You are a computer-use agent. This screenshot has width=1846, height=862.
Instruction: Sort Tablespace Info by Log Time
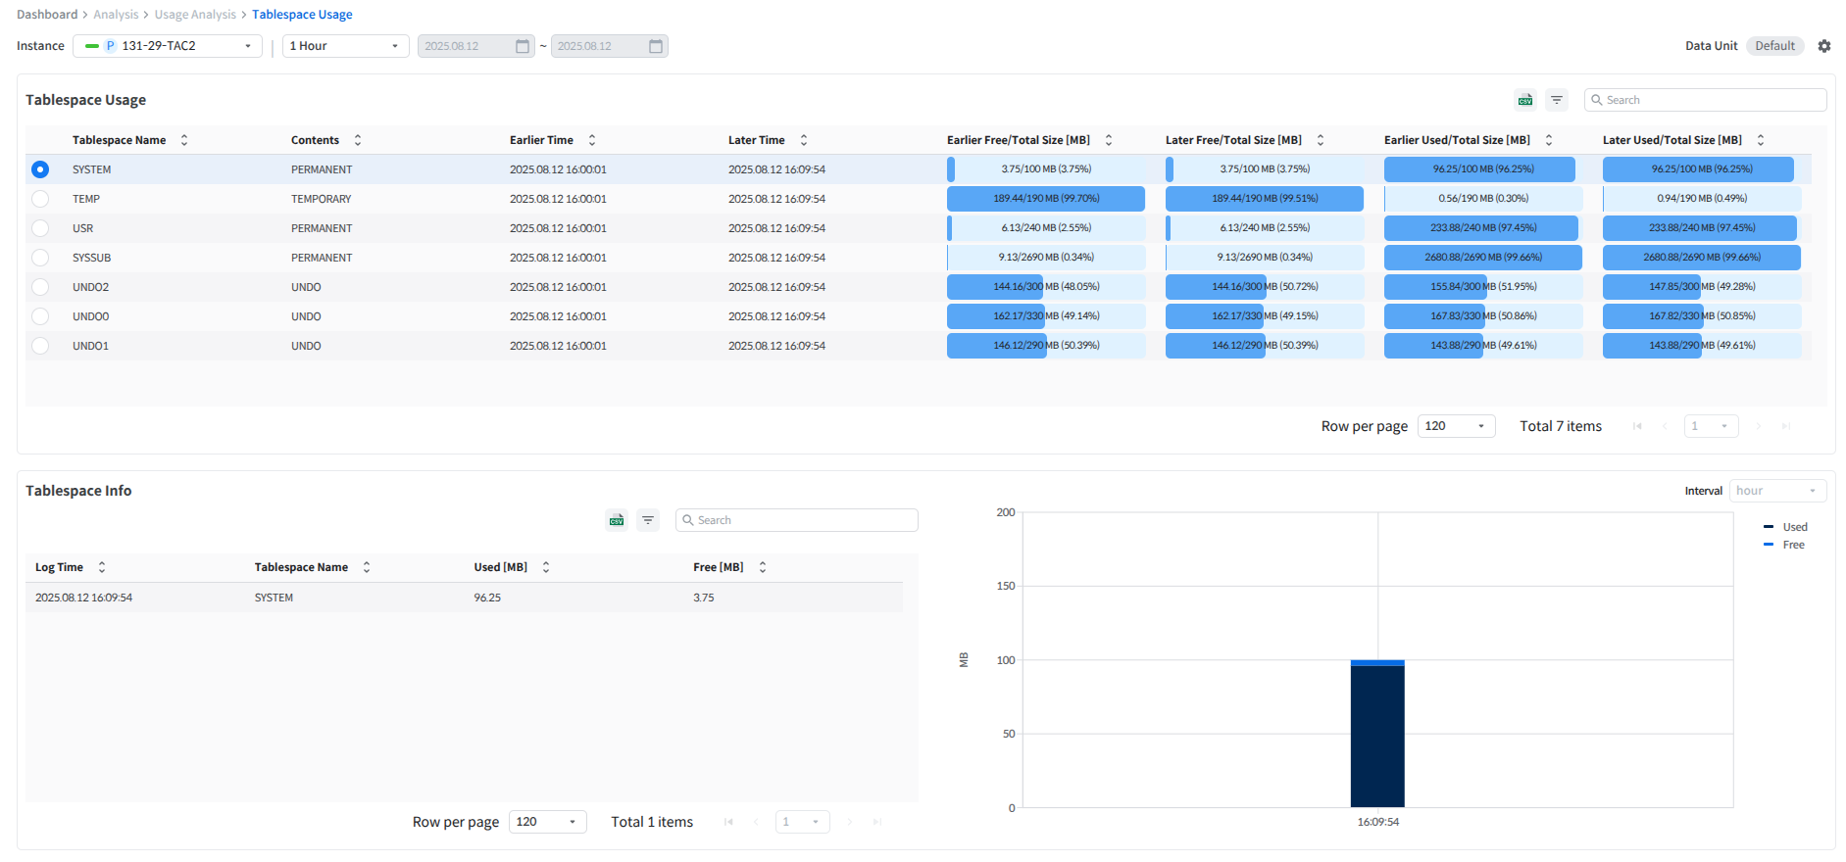(102, 567)
